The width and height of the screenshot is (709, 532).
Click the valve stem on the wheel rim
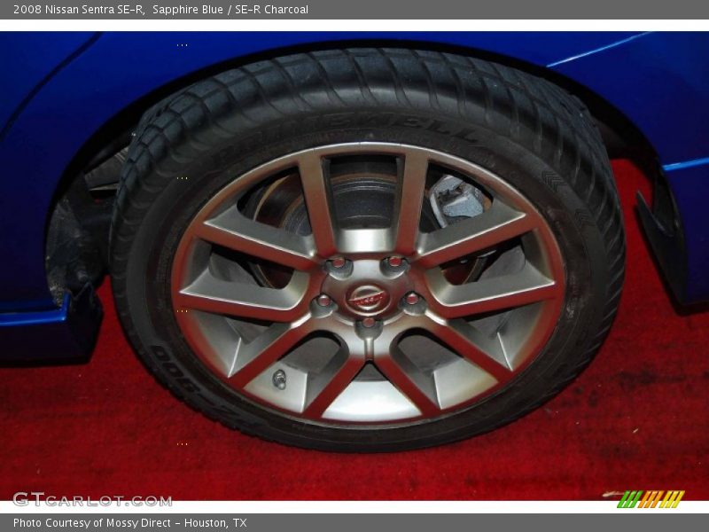[278, 378]
